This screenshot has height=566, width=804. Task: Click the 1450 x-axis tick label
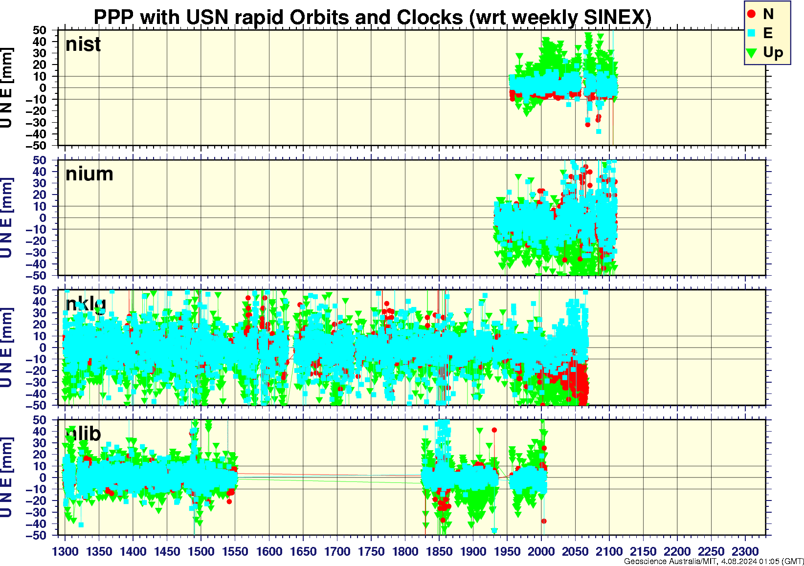pos(167,551)
